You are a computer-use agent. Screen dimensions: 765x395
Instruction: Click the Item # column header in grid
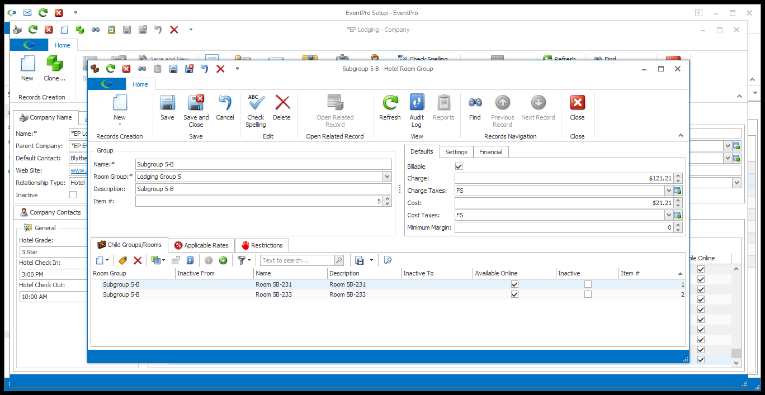tap(652, 273)
